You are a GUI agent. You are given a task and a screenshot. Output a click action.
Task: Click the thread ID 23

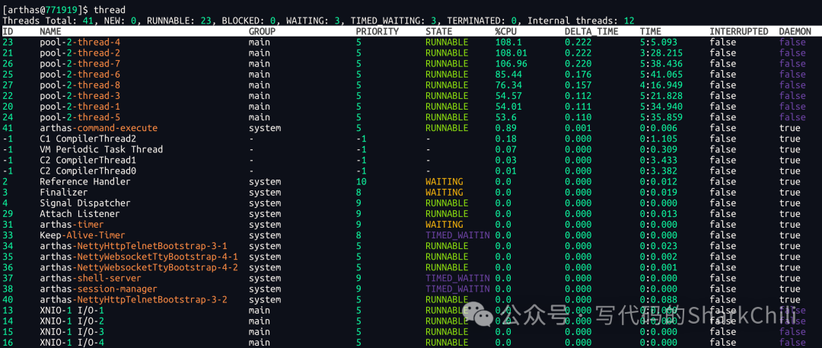8,42
